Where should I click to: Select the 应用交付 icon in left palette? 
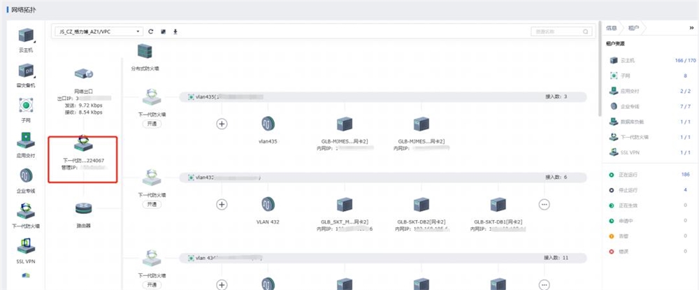26,140
